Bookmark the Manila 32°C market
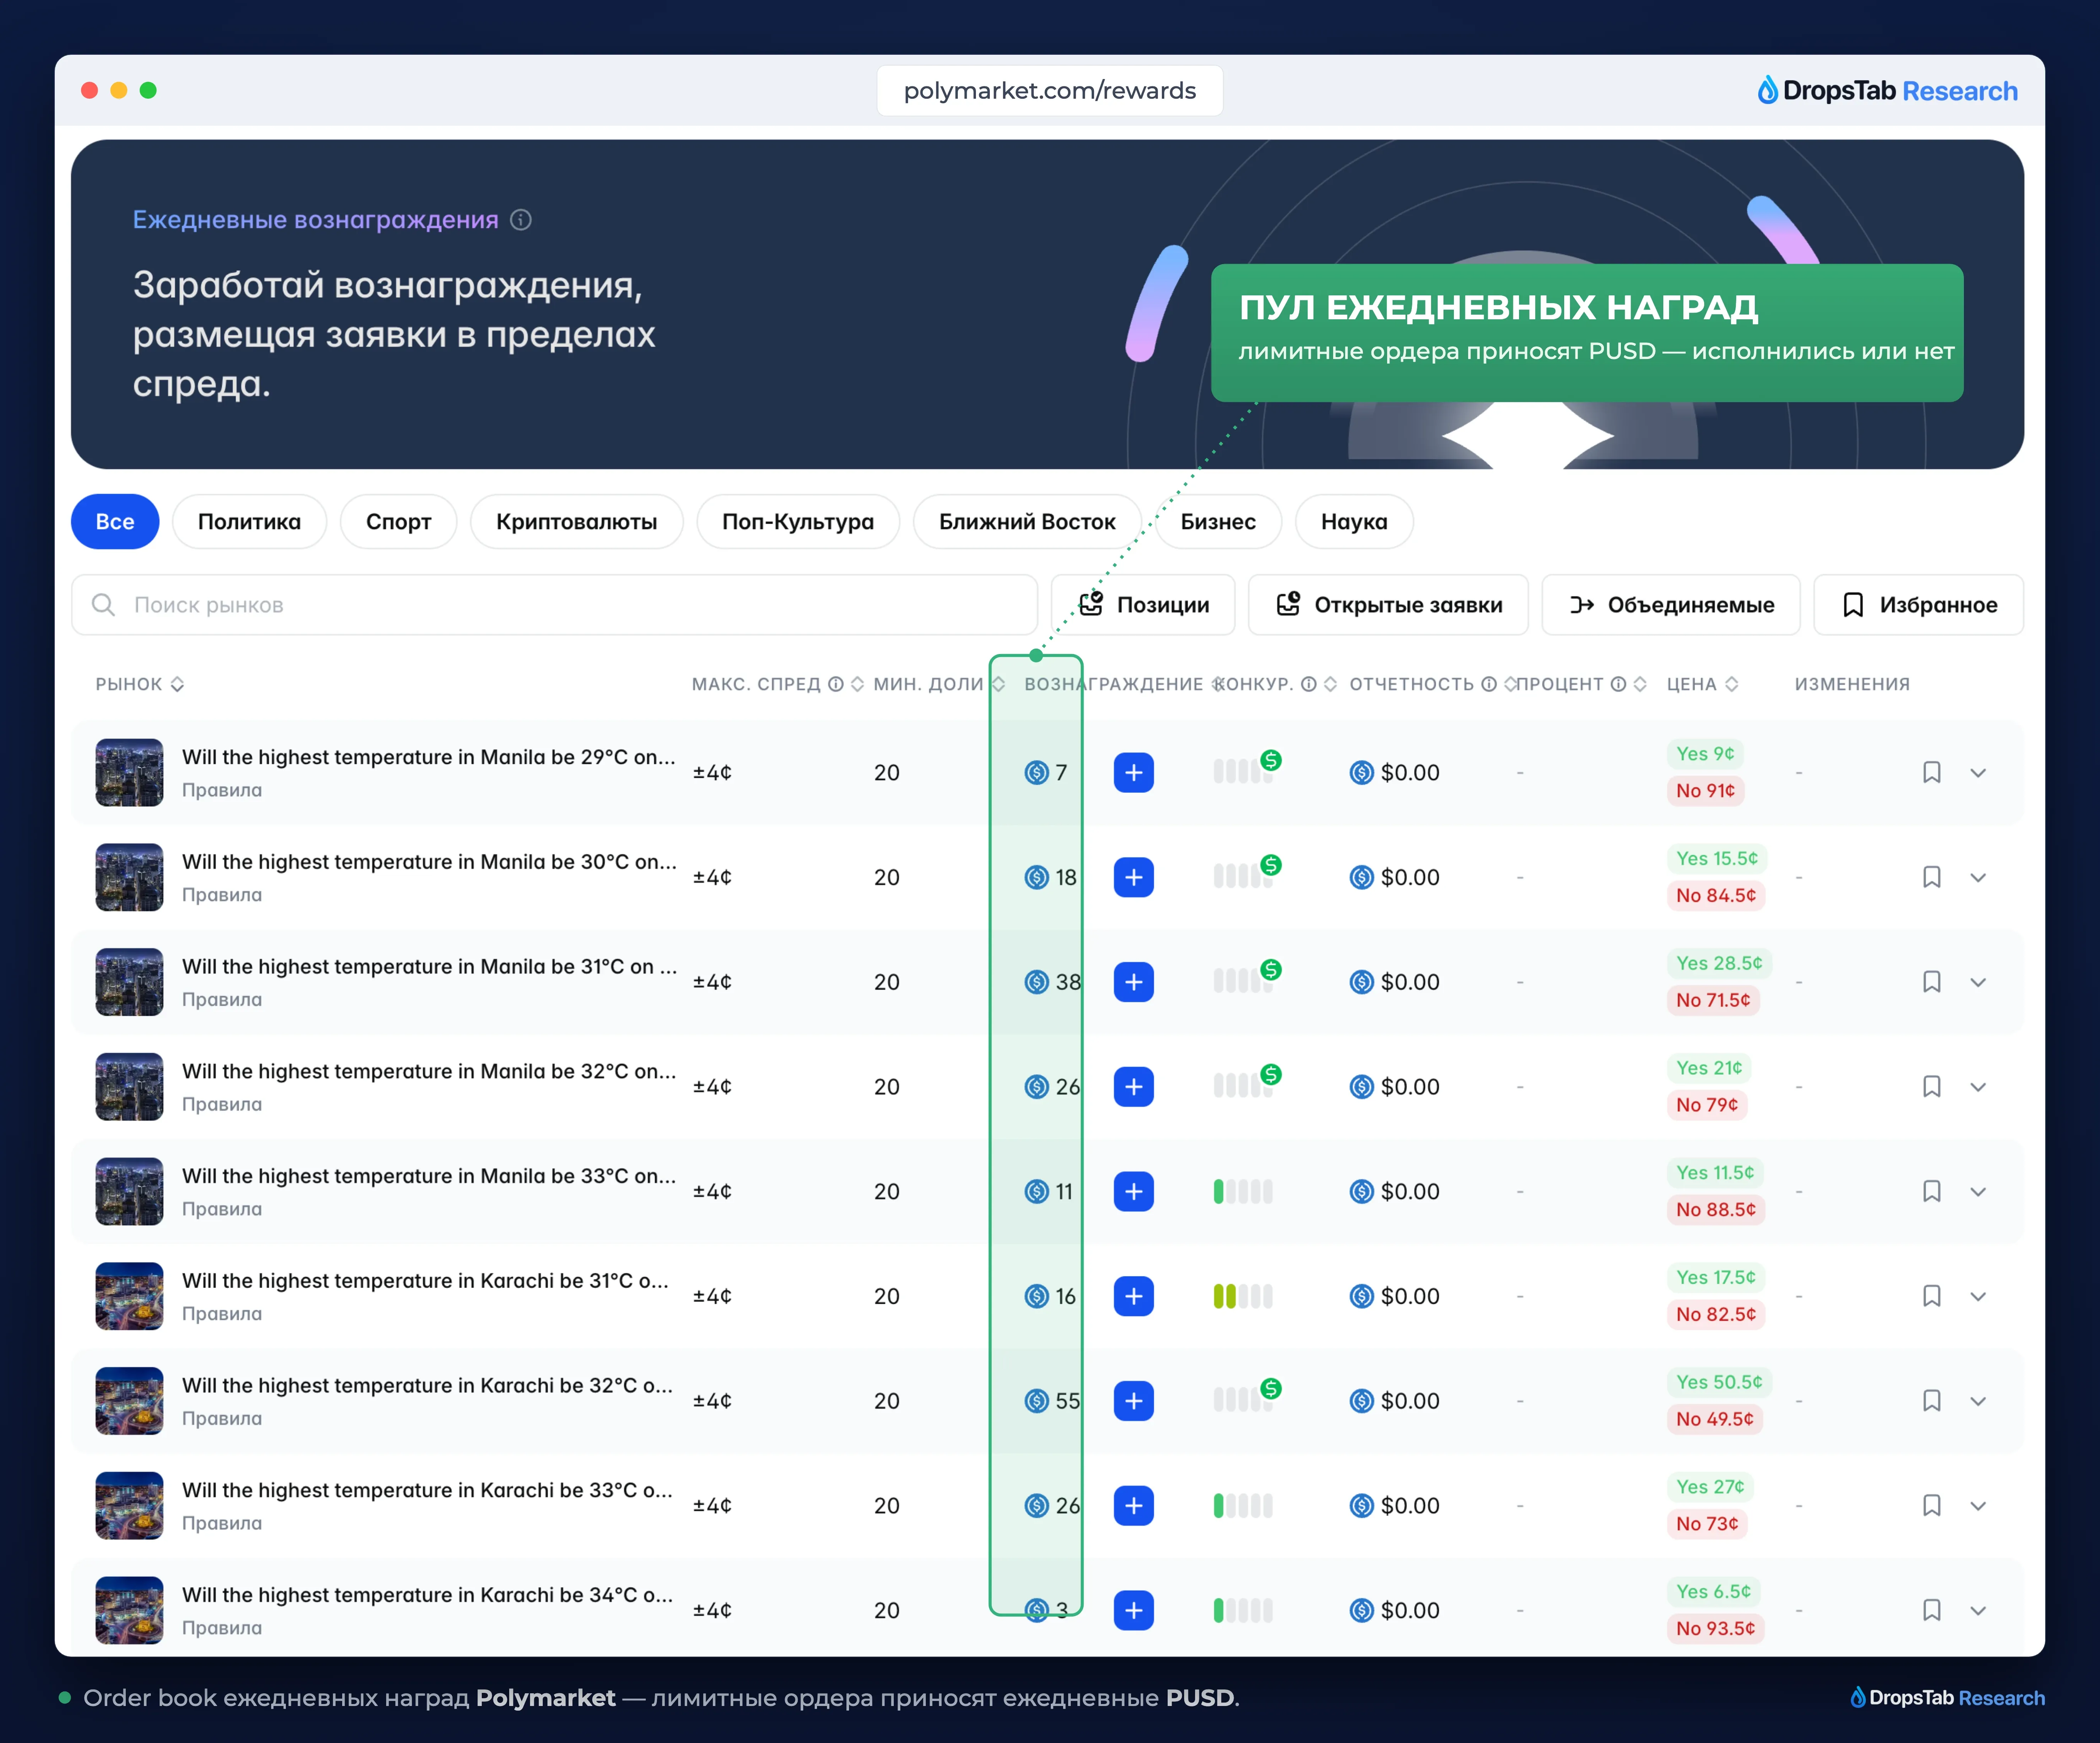The height and width of the screenshot is (1743, 2100). pyautogui.click(x=1932, y=1086)
